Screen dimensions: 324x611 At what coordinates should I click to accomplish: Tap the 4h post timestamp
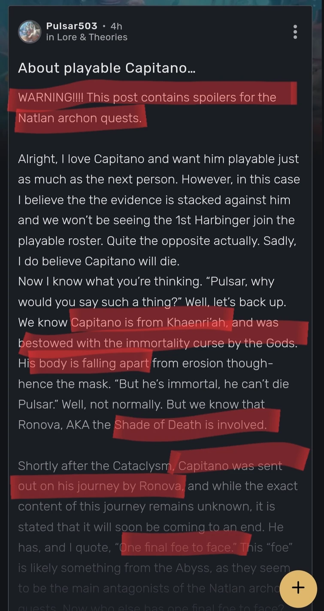114,26
